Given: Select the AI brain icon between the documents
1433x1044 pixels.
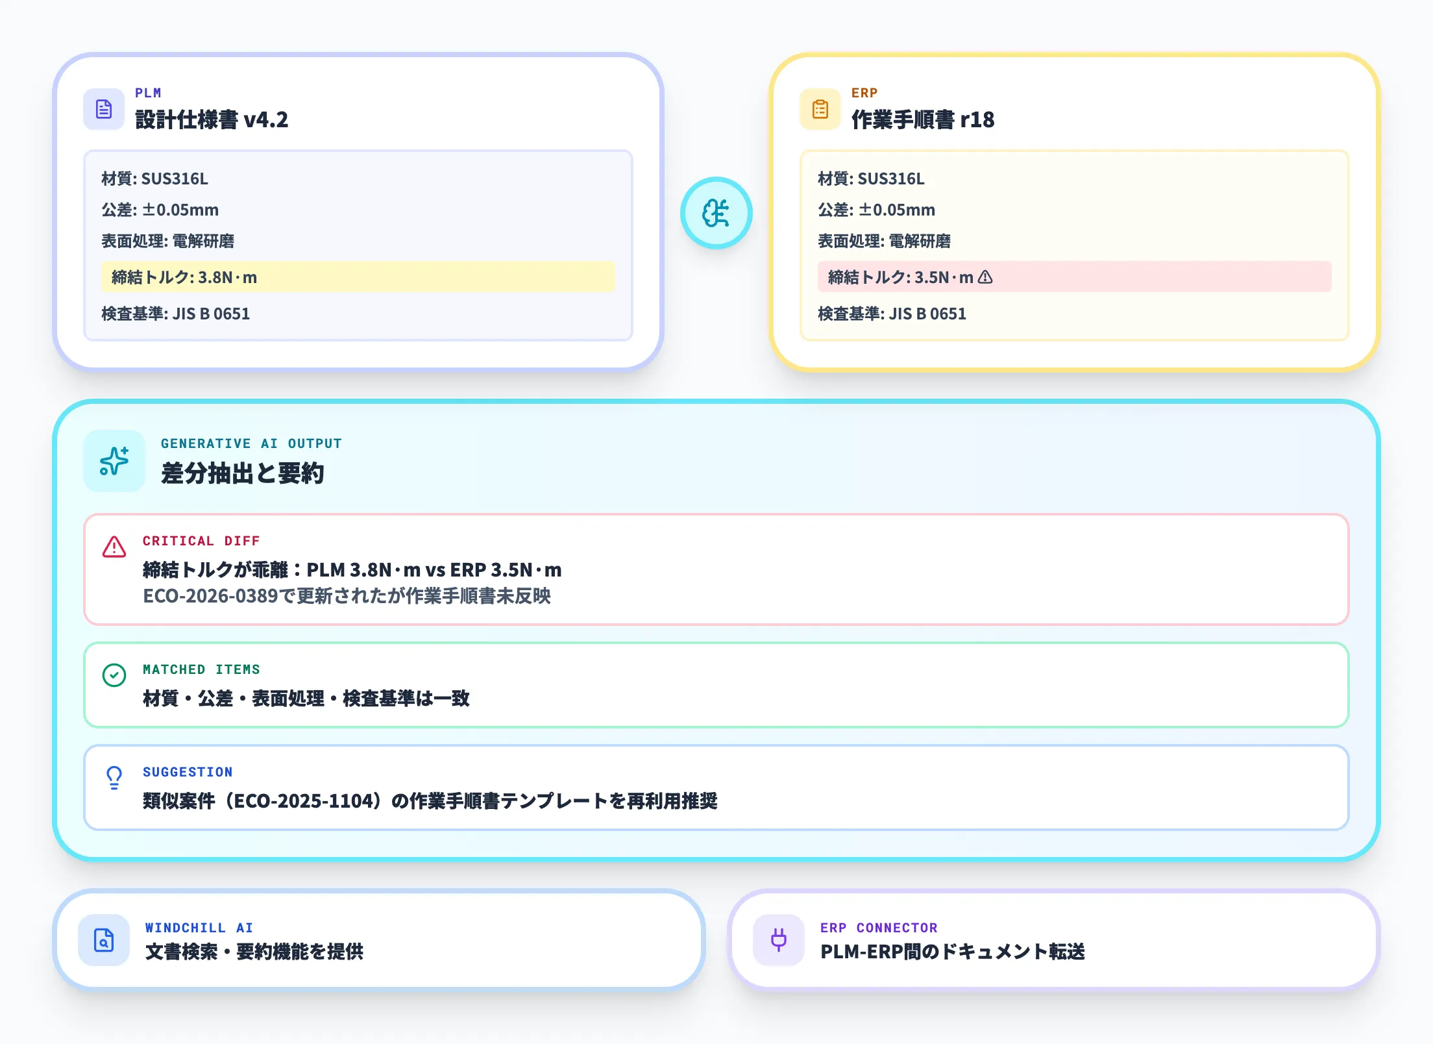Looking at the screenshot, I should point(716,214).
